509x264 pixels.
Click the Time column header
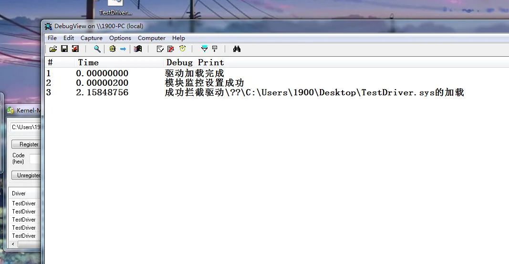[x=119, y=62]
